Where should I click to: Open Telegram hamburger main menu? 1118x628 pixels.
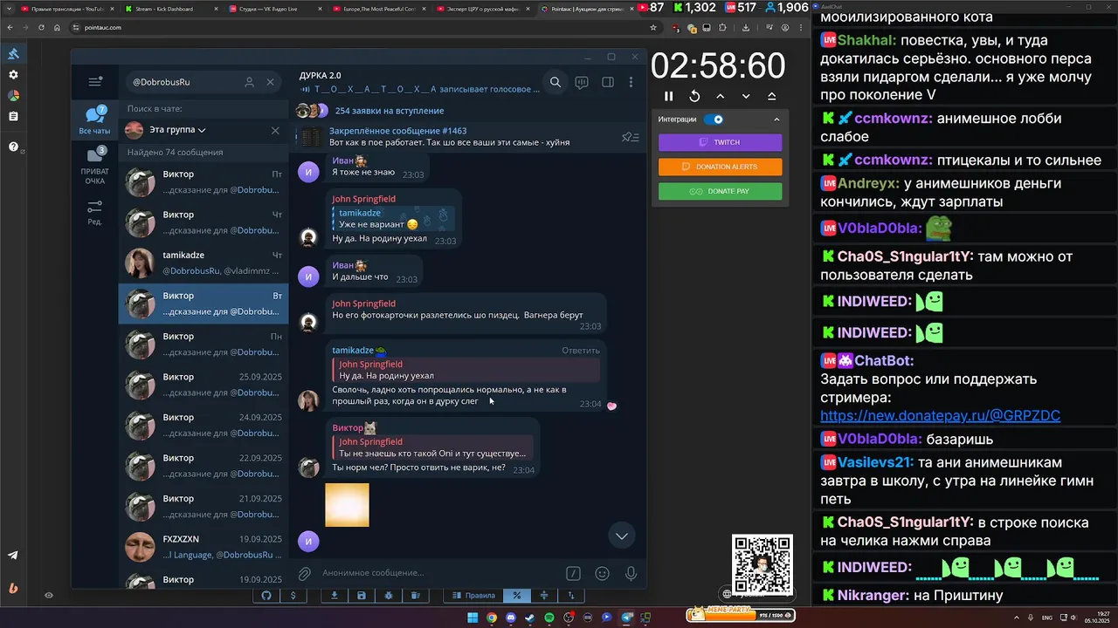[95, 82]
